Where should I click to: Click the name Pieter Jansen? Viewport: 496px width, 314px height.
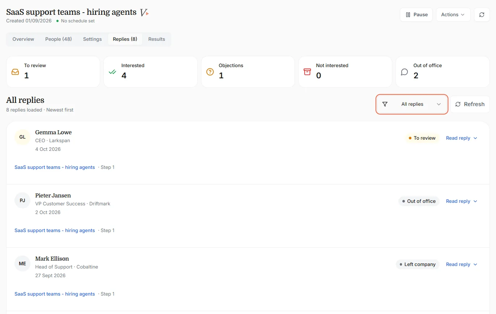[x=53, y=196]
